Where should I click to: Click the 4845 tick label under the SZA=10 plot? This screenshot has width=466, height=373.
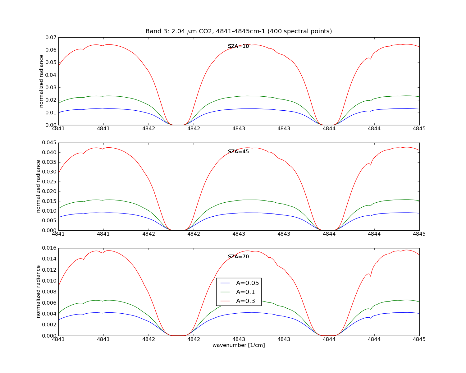(x=419, y=128)
